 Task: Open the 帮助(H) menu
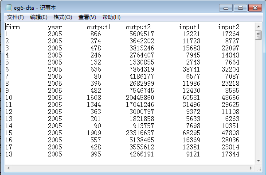coord(111,17)
